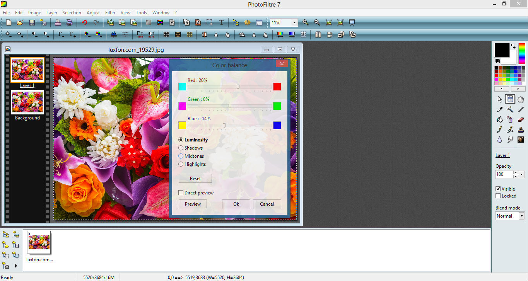
Task: Save the image with the floppy icon
Action: pyautogui.click(x=32, y=23)
